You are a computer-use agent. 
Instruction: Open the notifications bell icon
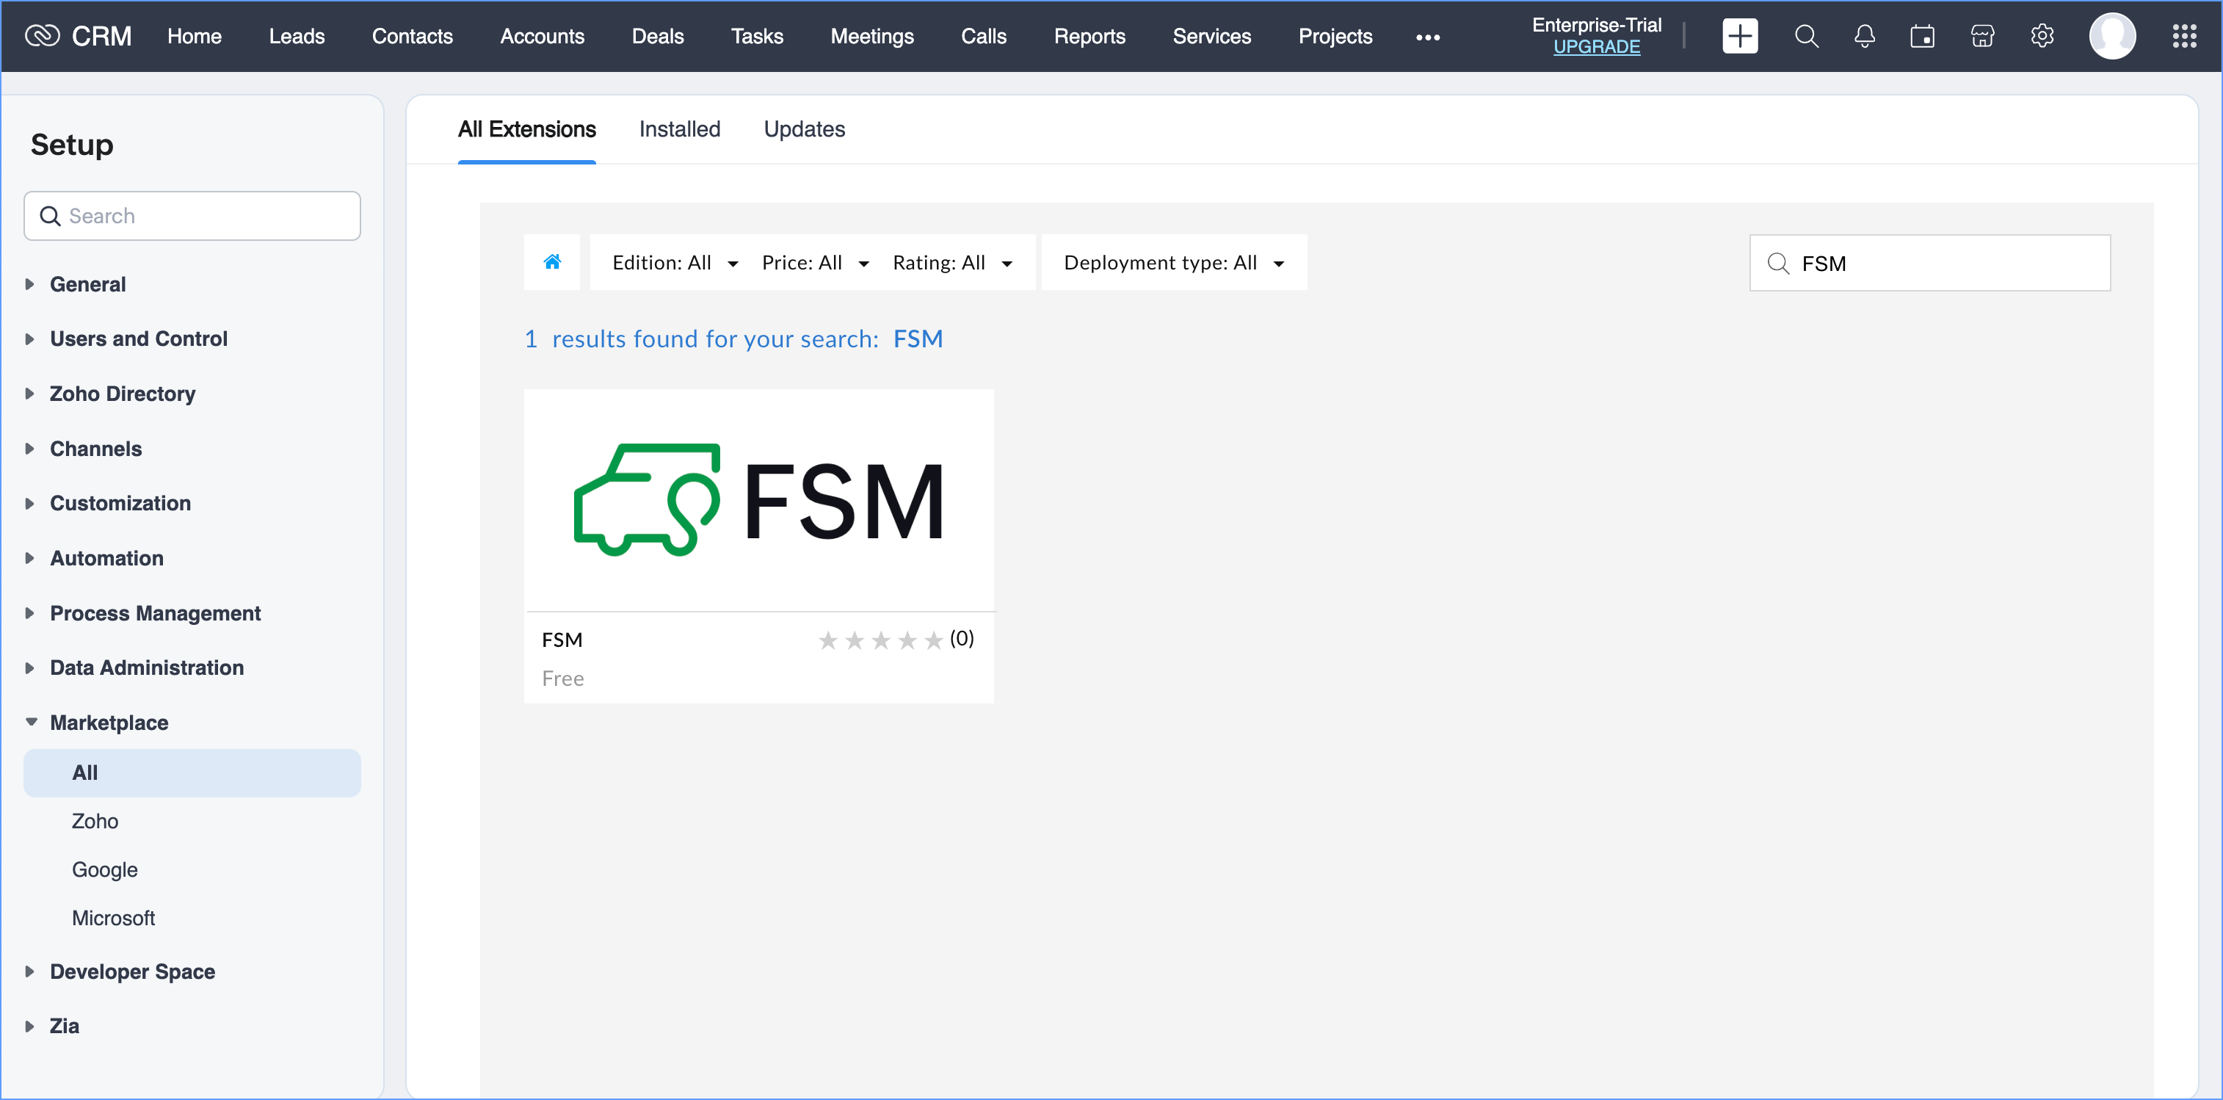point(1864,36)
